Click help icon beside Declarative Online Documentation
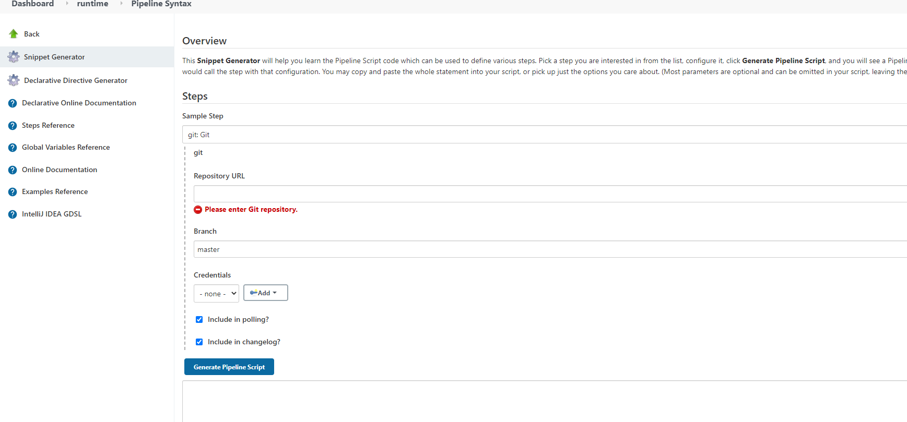The image size is (907, 422). [13, 103]
